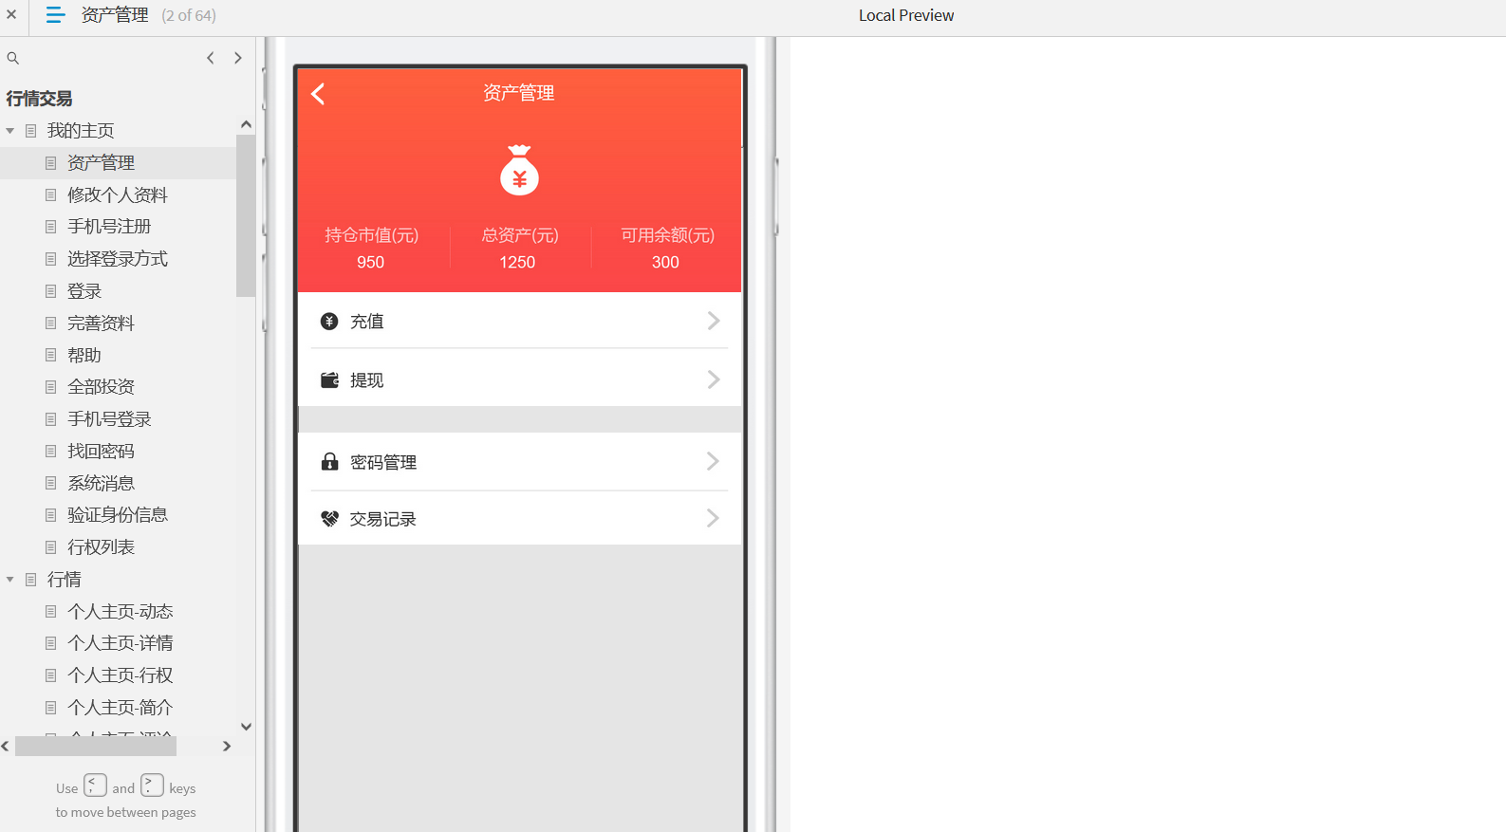The image size is (1506, 832).
Task: Open the 个人主页-简介 page
Action: tap(121, 708)
